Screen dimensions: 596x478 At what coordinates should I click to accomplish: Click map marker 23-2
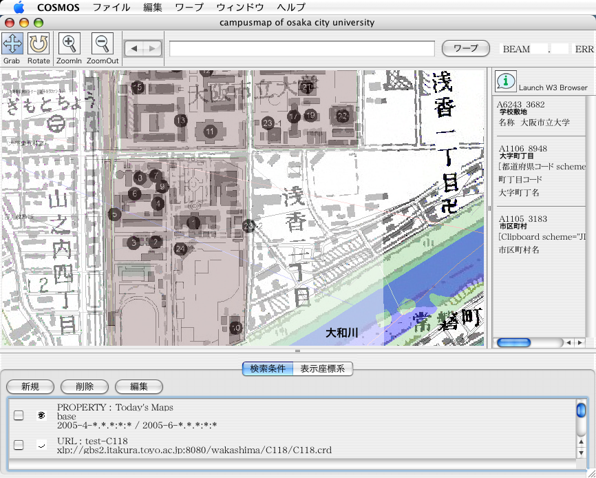click(x=249, y=226)
